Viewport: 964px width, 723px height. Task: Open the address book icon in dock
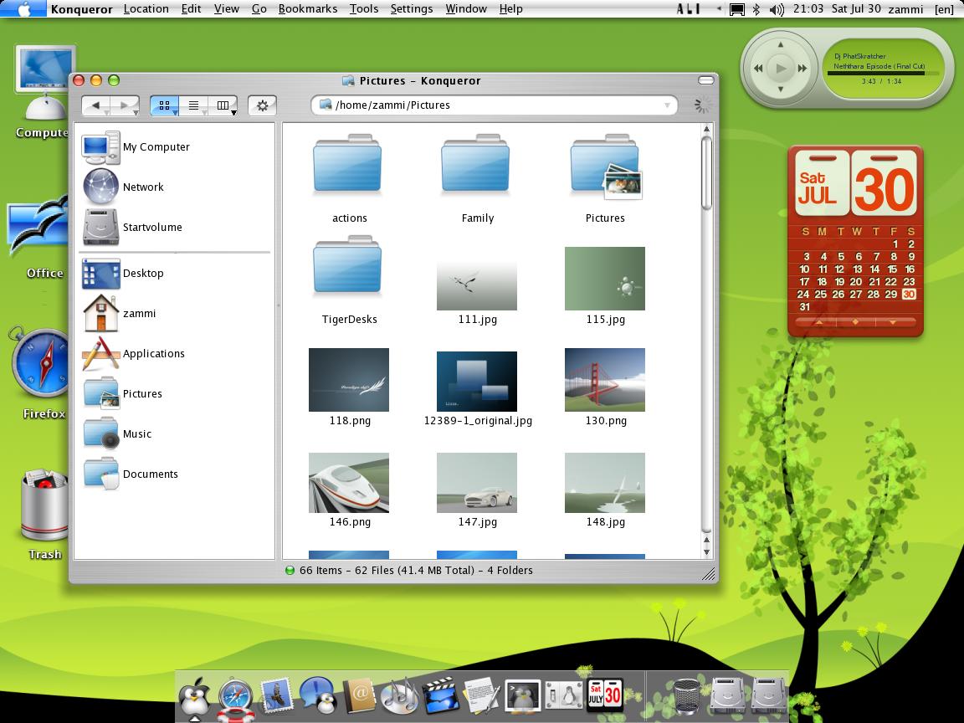click(358, 697)
